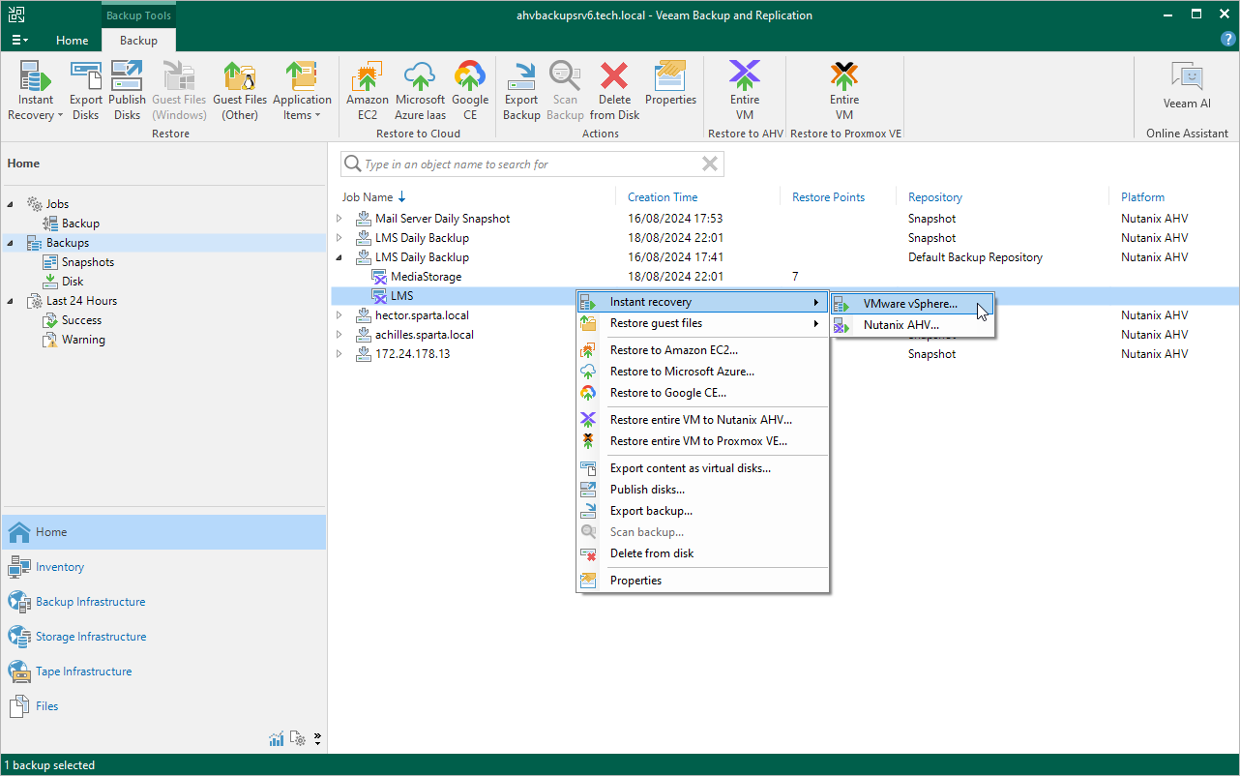Select Restore to Microsoft Azure... menu item
Screen dimensions: 1240x776
(x=703, y=372)
